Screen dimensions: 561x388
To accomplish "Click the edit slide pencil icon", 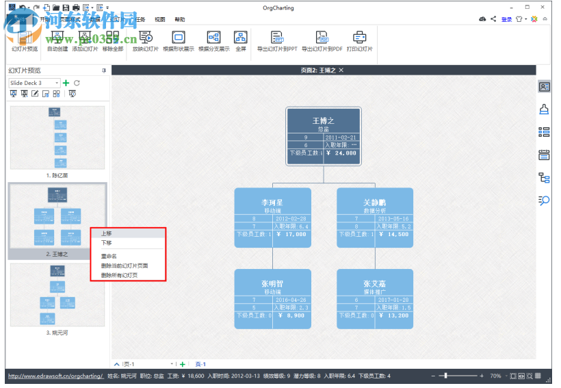I will point(35,94).
